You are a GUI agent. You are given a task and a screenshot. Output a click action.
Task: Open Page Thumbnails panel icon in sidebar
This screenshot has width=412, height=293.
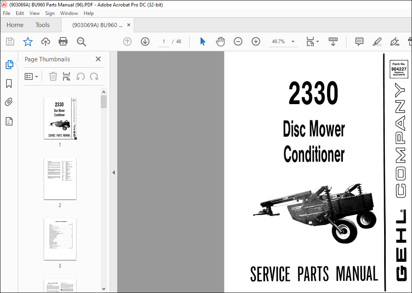[x=9, y=65]
